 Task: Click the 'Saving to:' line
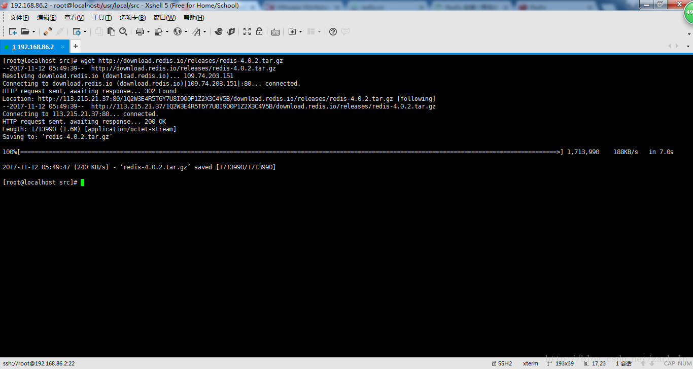click(x=57, y=137)
